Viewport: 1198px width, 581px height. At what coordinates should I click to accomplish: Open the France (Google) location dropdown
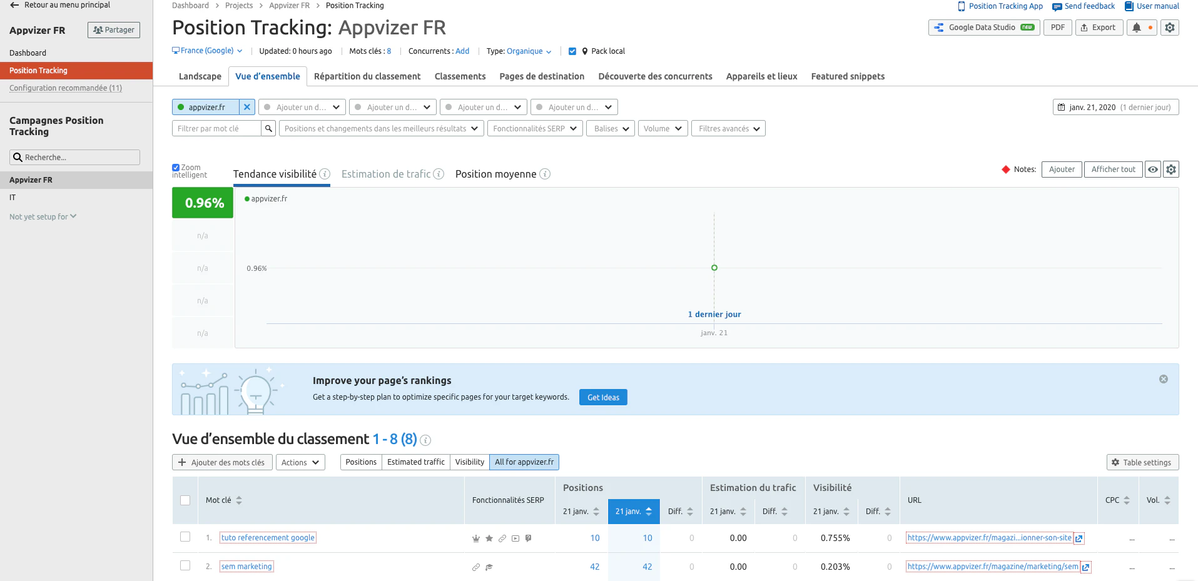tap(207, 51)
